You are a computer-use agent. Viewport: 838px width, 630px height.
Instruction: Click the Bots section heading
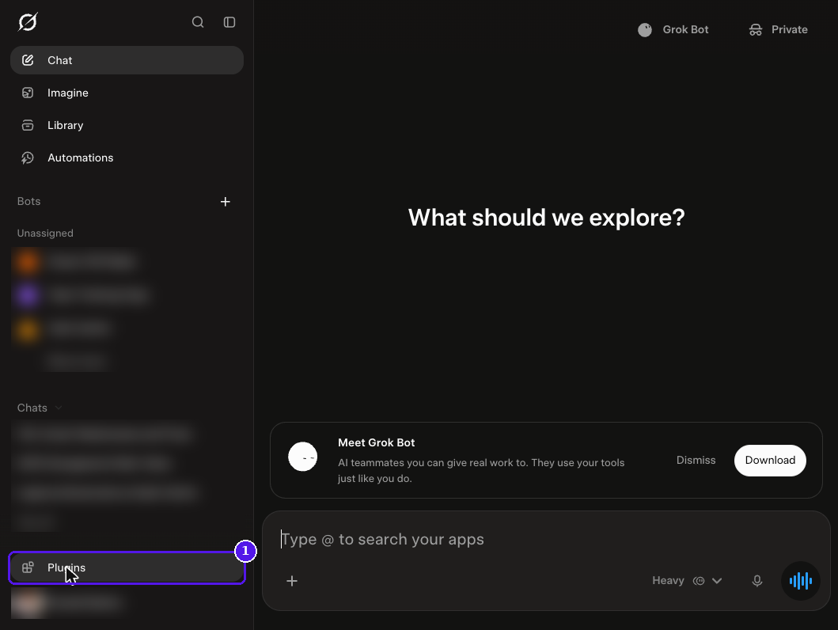(28, 202)
